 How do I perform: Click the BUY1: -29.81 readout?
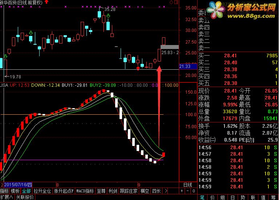pyautogui.click(x=74, y=85)
